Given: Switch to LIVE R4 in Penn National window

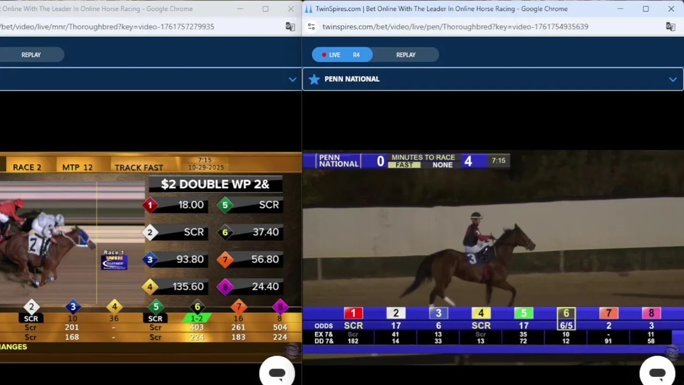Looking at the screenshot, I should tap(342, 55).
